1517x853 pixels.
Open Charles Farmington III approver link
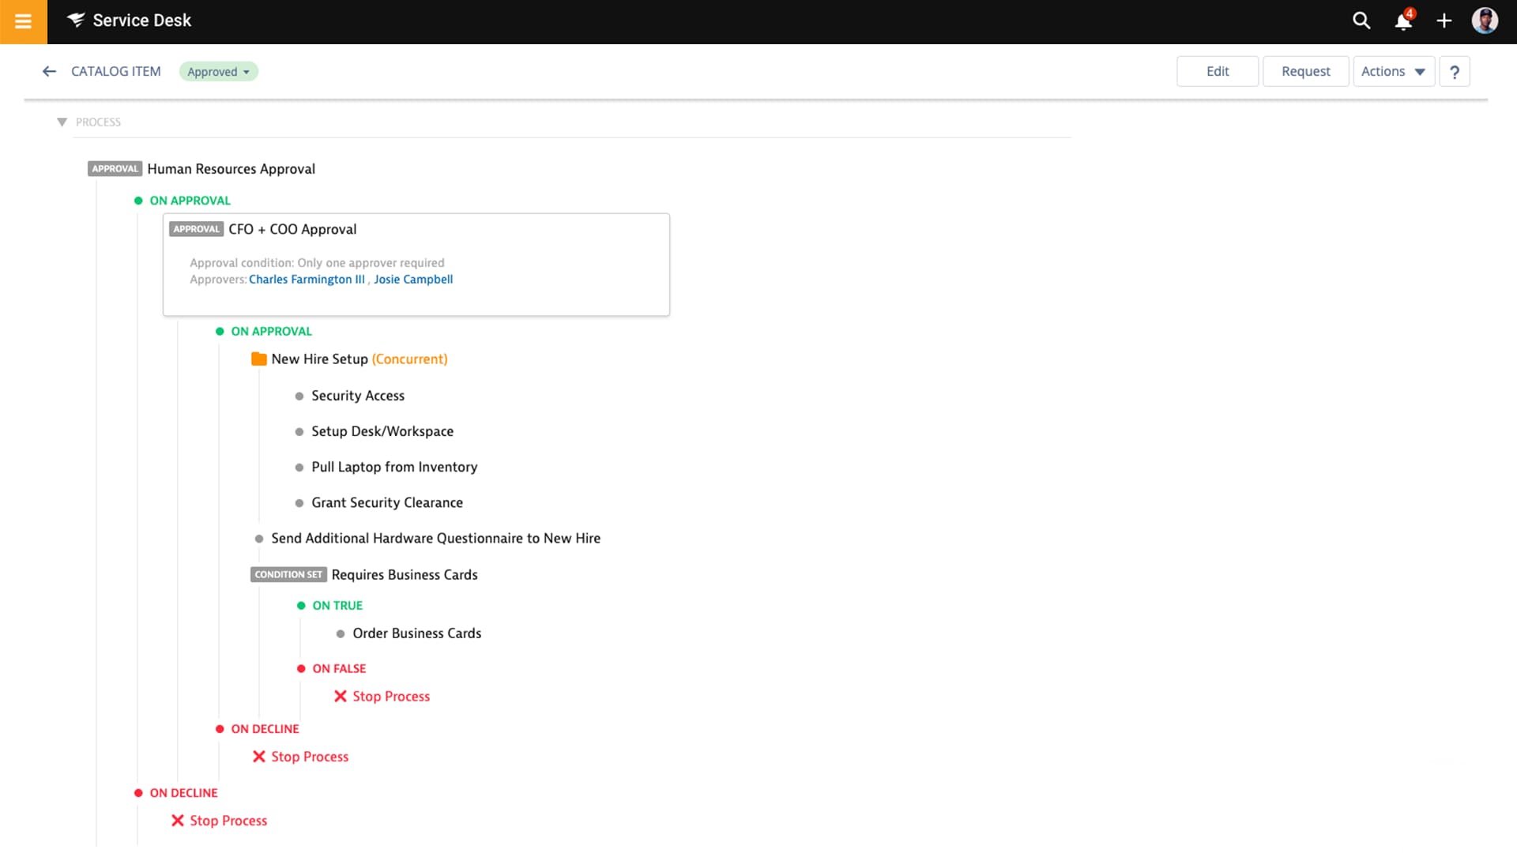307,280
